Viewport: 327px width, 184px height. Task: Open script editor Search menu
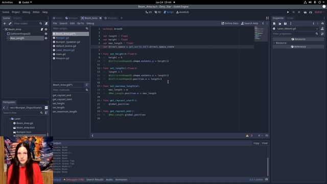click(x=63, y=24)
